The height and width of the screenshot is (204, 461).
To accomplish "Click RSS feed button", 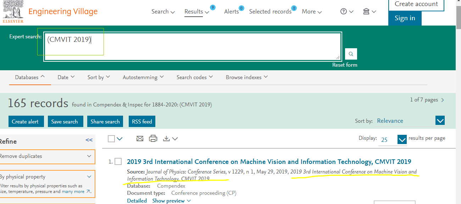I will 142,121.
